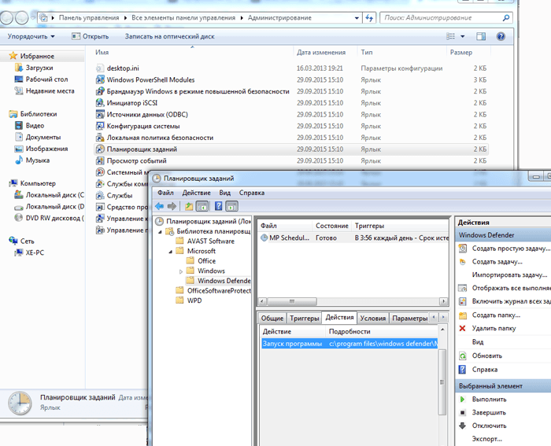Screen dimensions: 551x446
Task: Open the view options dropdown arrow in Explorer
Action: click(463, 36)
